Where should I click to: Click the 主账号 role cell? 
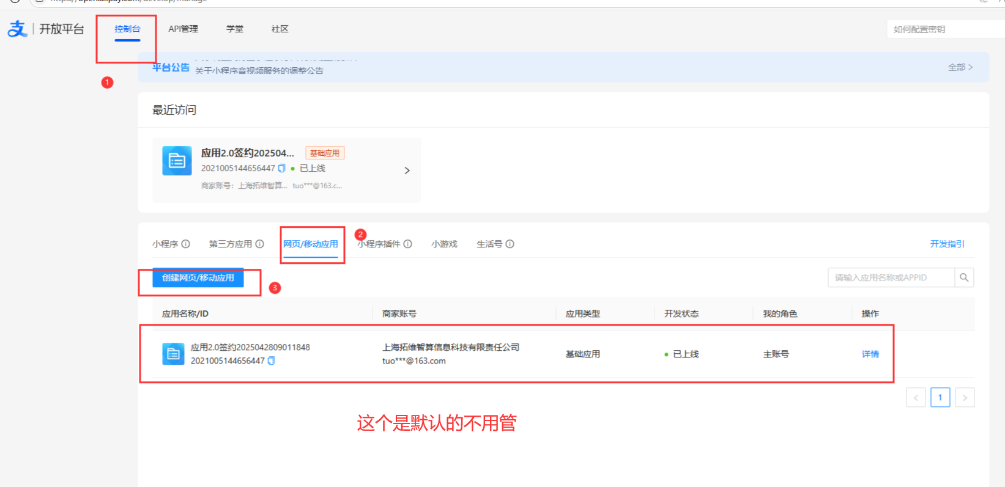click(x=776, y=354)
